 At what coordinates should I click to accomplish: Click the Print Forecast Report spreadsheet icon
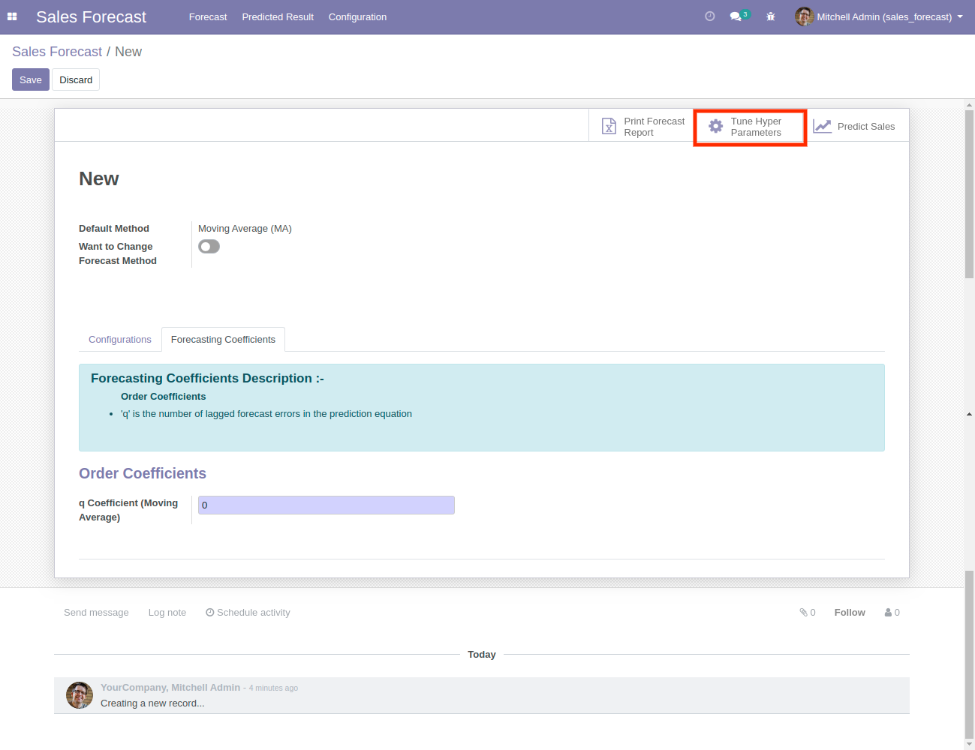click(609, 127)
